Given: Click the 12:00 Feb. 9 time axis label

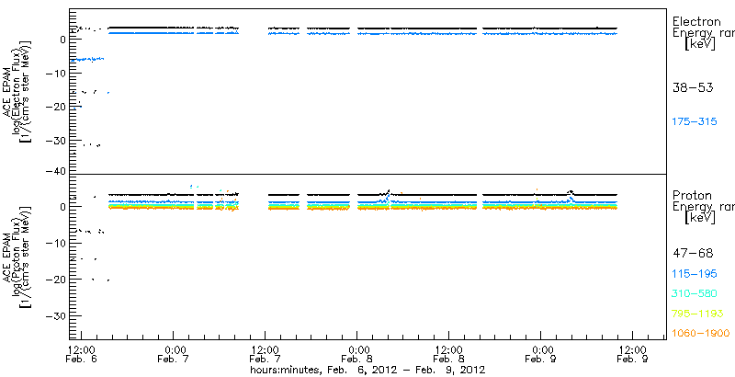Looking at the screenshot, I should (633, 354).
